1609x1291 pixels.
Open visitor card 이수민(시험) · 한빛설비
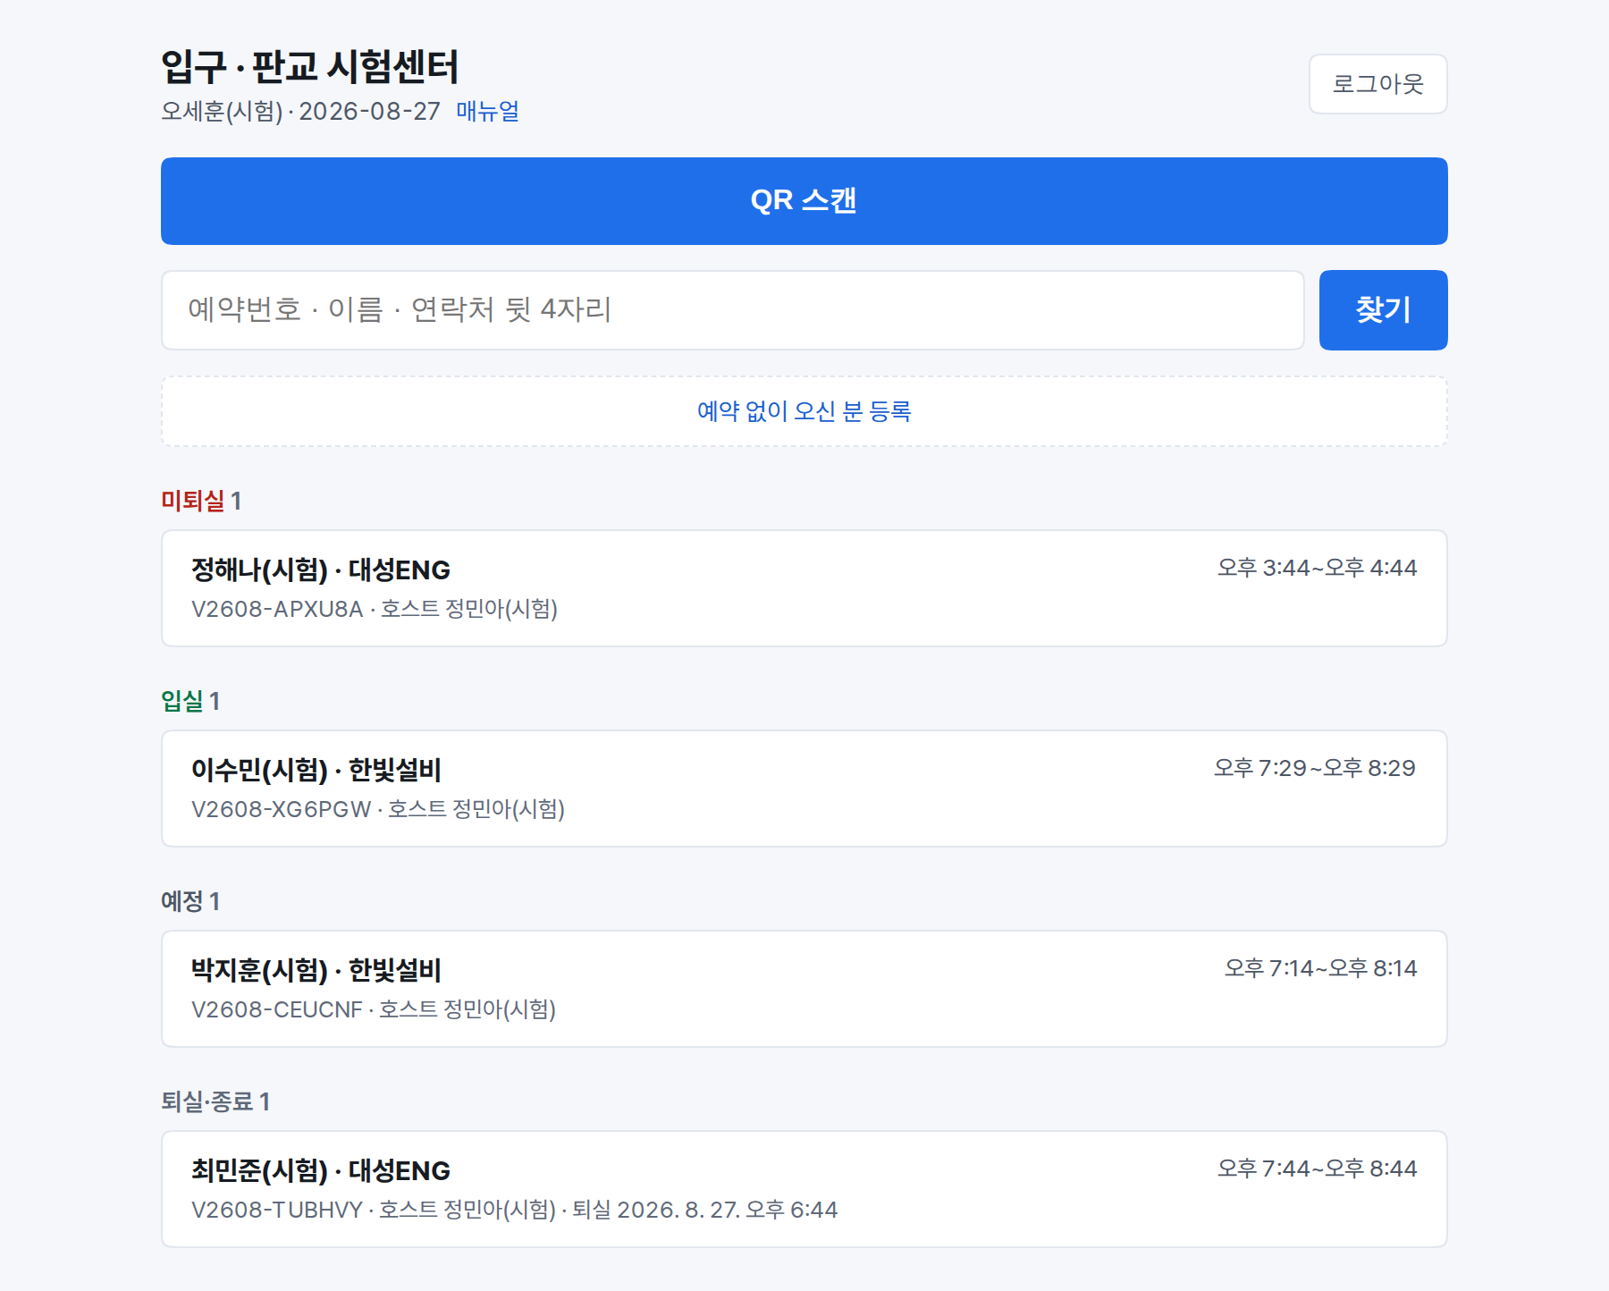pyautogui.click(x=804, y=789)
